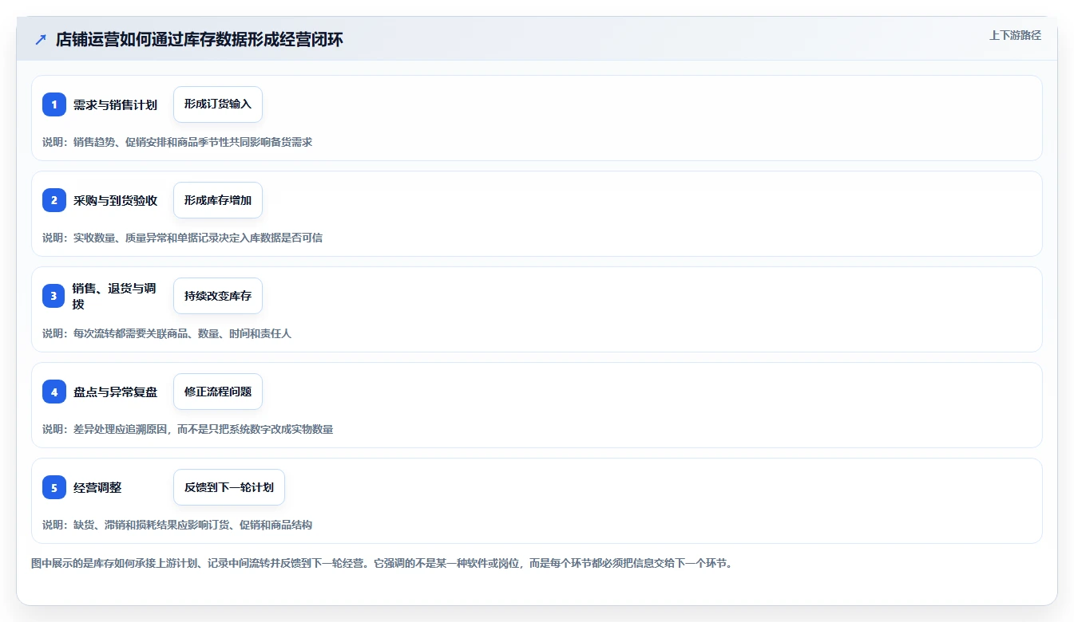This screenshot has height=622, width=1074.
Task: Click the 上下游路径 label in header
Action: pyautogui.click(x=1015, y=35)
